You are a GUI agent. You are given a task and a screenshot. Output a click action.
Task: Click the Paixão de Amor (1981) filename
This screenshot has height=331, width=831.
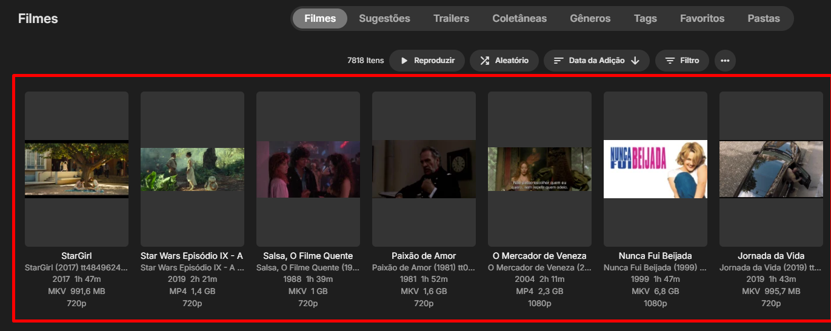(x=424, y=267)
